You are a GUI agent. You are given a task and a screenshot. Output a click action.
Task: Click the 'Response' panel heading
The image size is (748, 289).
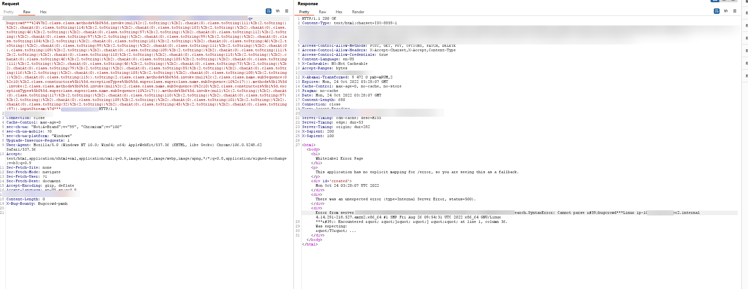[x=308, y=4]
